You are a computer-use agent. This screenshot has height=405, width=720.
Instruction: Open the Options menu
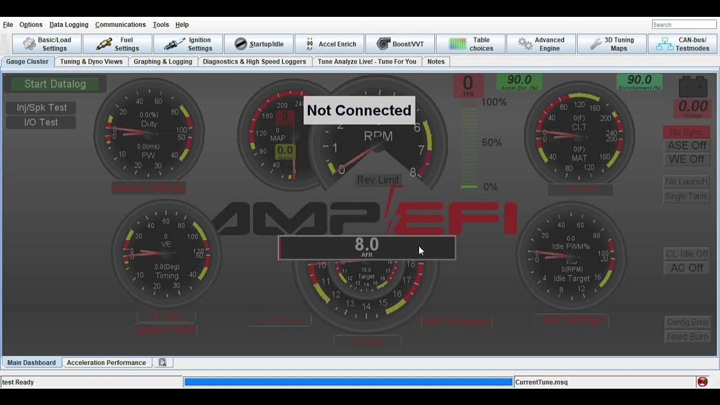click(31, 25)
